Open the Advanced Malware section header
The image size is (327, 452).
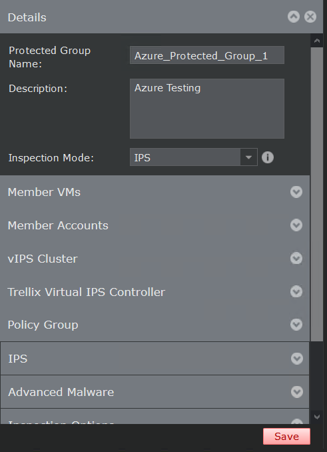coord(155,392)
